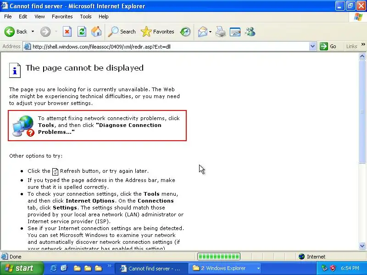Click the Edit page icon

click(235, 32)
